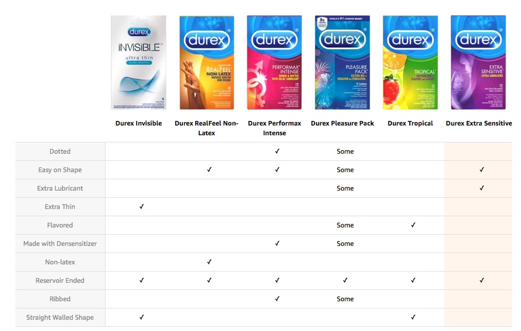The height and width of the screenshot is (331, 521).
Task: Click the Durex Pleasure Pack title
Action: point(342,123)
